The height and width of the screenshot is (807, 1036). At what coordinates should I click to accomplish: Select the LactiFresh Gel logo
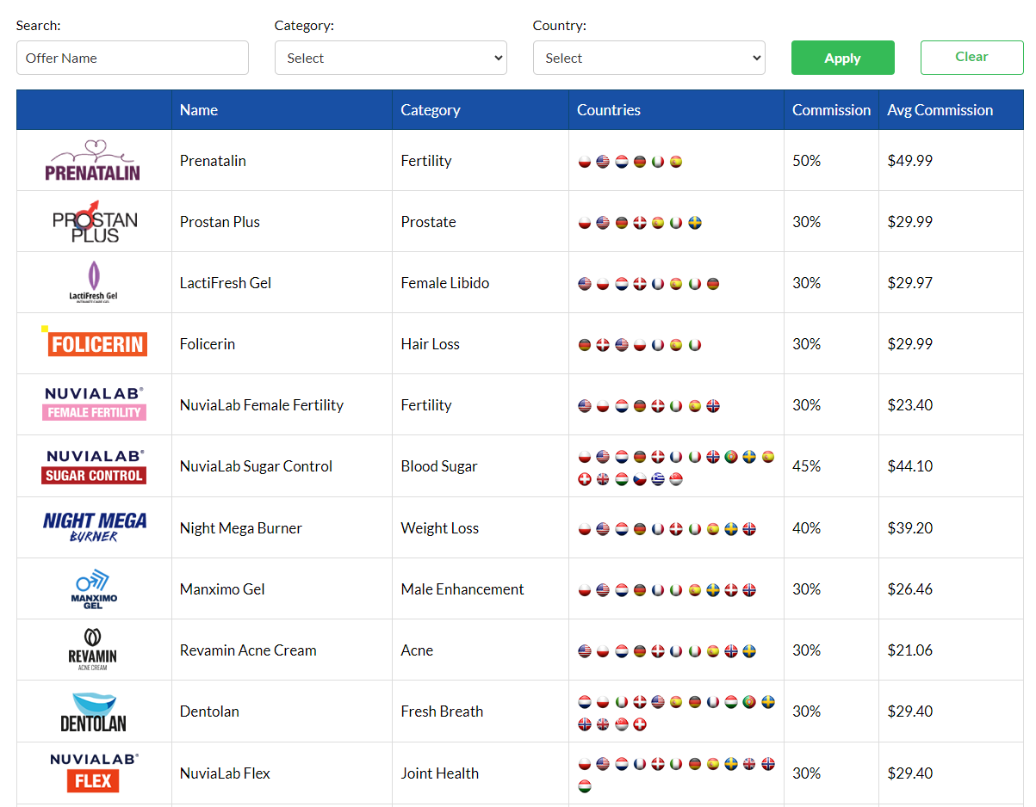93,283
